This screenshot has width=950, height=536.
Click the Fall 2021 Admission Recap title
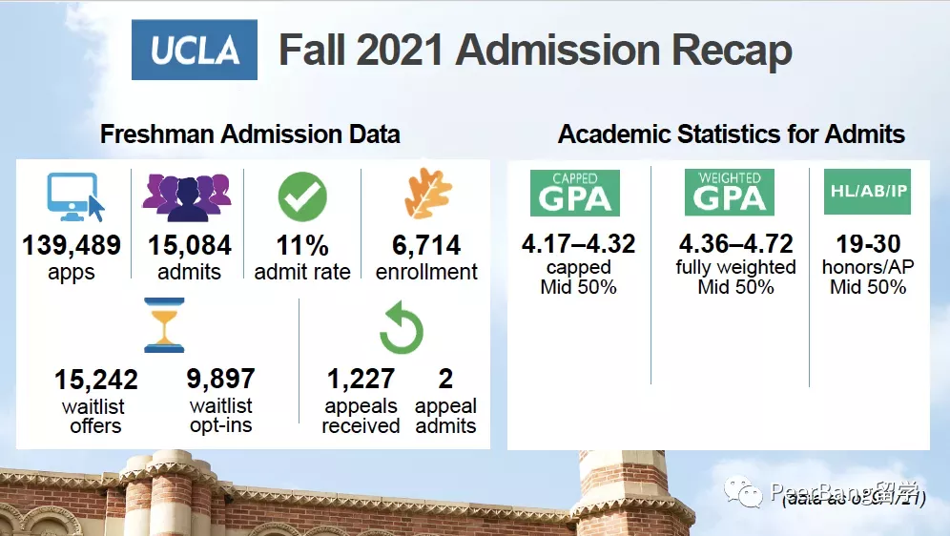[x=535, y=51]
